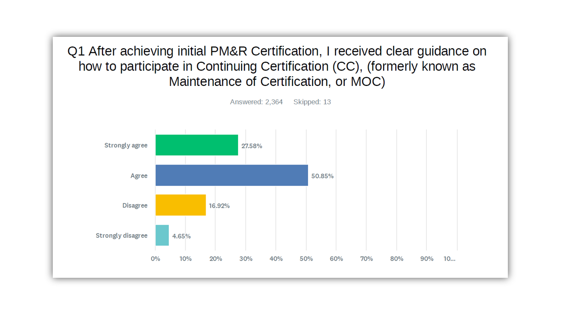Select the 50.85% data label

(x=322, y=176)
